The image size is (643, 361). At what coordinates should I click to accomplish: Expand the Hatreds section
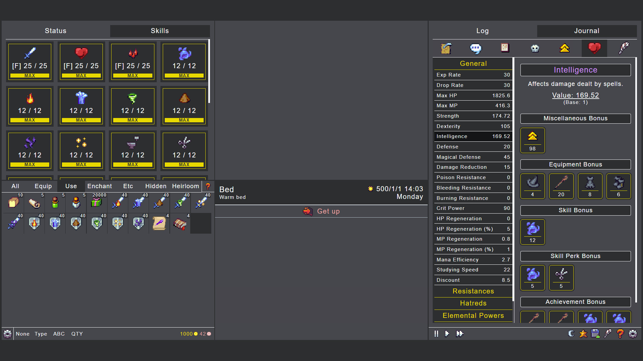click(x=473, y=303)
